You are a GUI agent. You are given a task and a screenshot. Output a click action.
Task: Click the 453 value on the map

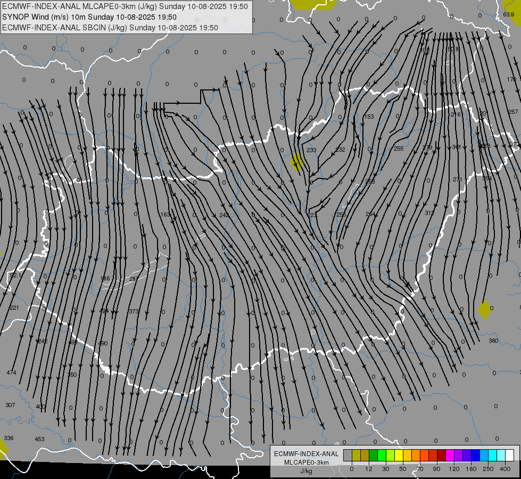tap(39, 439)
